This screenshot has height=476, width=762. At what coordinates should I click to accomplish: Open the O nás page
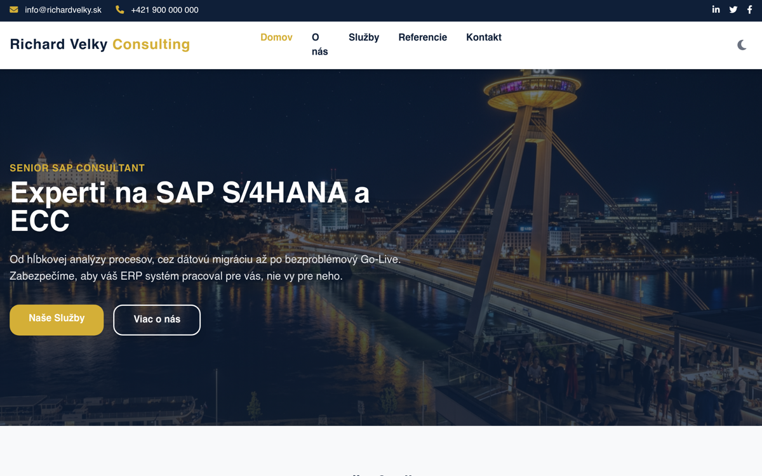coord(319,44)
